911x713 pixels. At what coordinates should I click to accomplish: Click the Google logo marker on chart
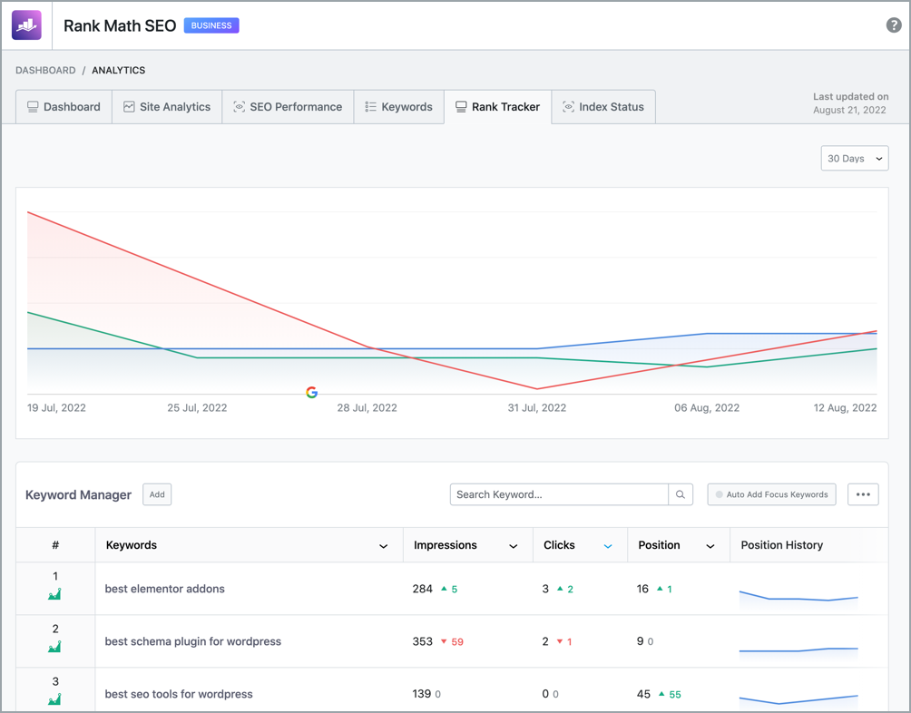(311, 393)
